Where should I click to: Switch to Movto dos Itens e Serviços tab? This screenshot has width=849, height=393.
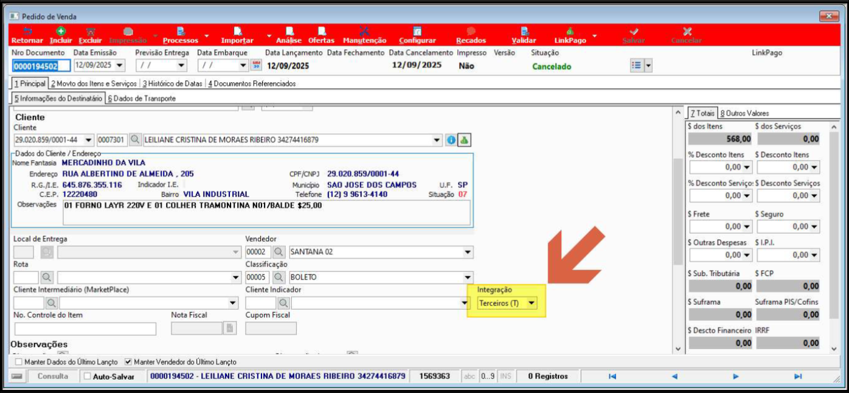coord(94,83)
